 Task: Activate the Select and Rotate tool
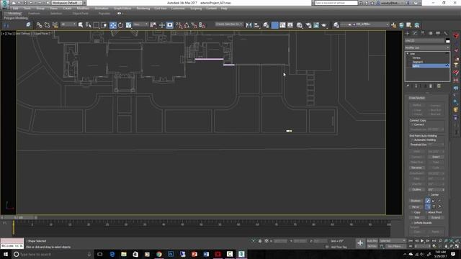(120, 25)
